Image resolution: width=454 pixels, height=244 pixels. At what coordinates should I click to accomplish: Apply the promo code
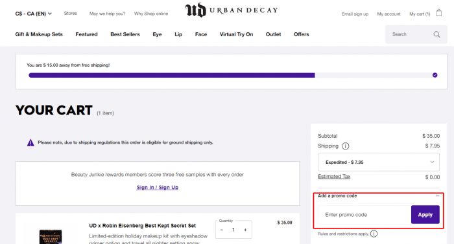click(x=425, y=214)
